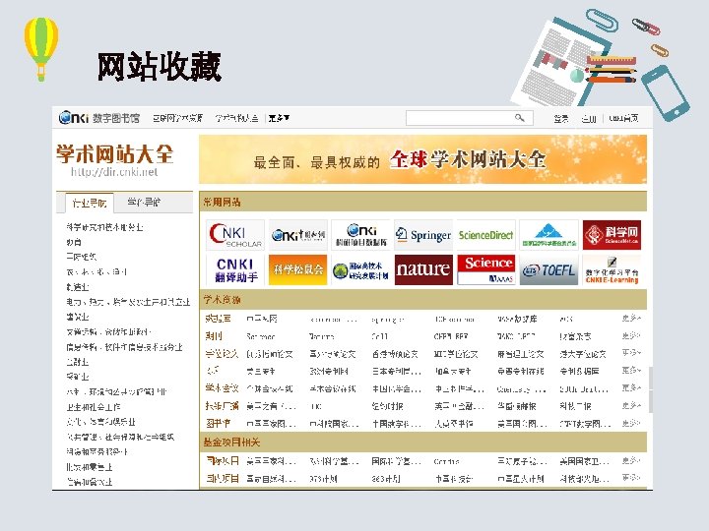The height and width of the screenshot is (531, 709).
Task: Expand 更多 for the 数据库 row
Action: (631, 319)
